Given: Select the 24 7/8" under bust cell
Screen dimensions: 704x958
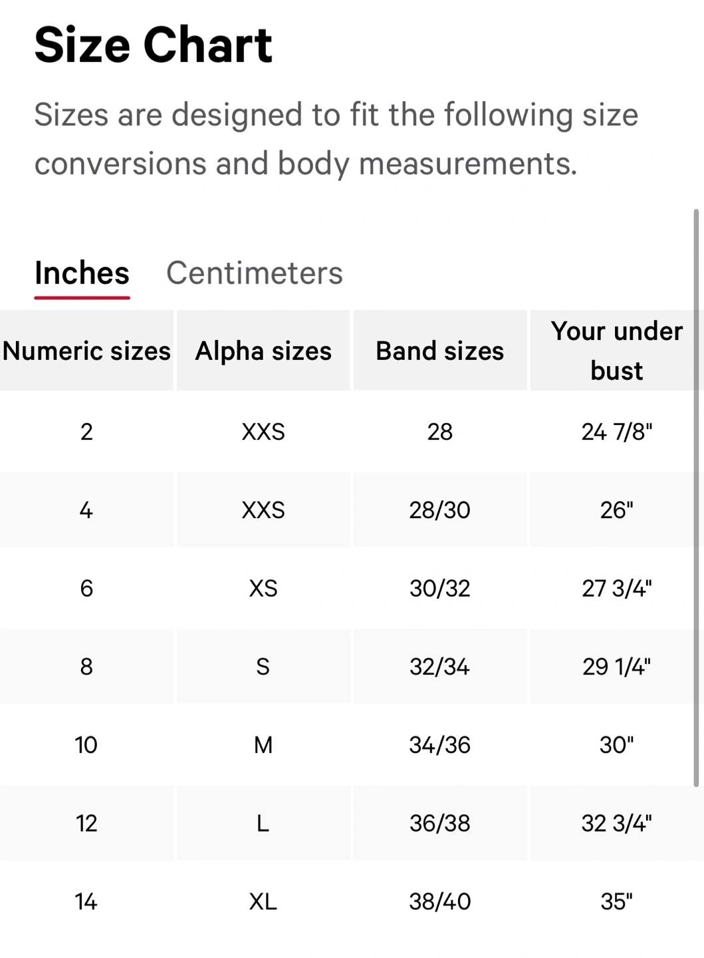Looking at the screenshot, I should point(616,432).
